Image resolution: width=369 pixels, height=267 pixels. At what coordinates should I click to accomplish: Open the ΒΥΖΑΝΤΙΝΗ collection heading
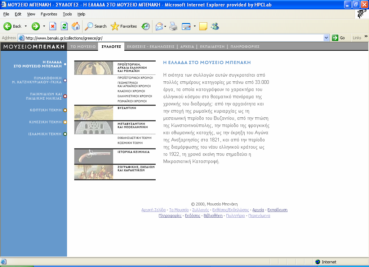127,108
